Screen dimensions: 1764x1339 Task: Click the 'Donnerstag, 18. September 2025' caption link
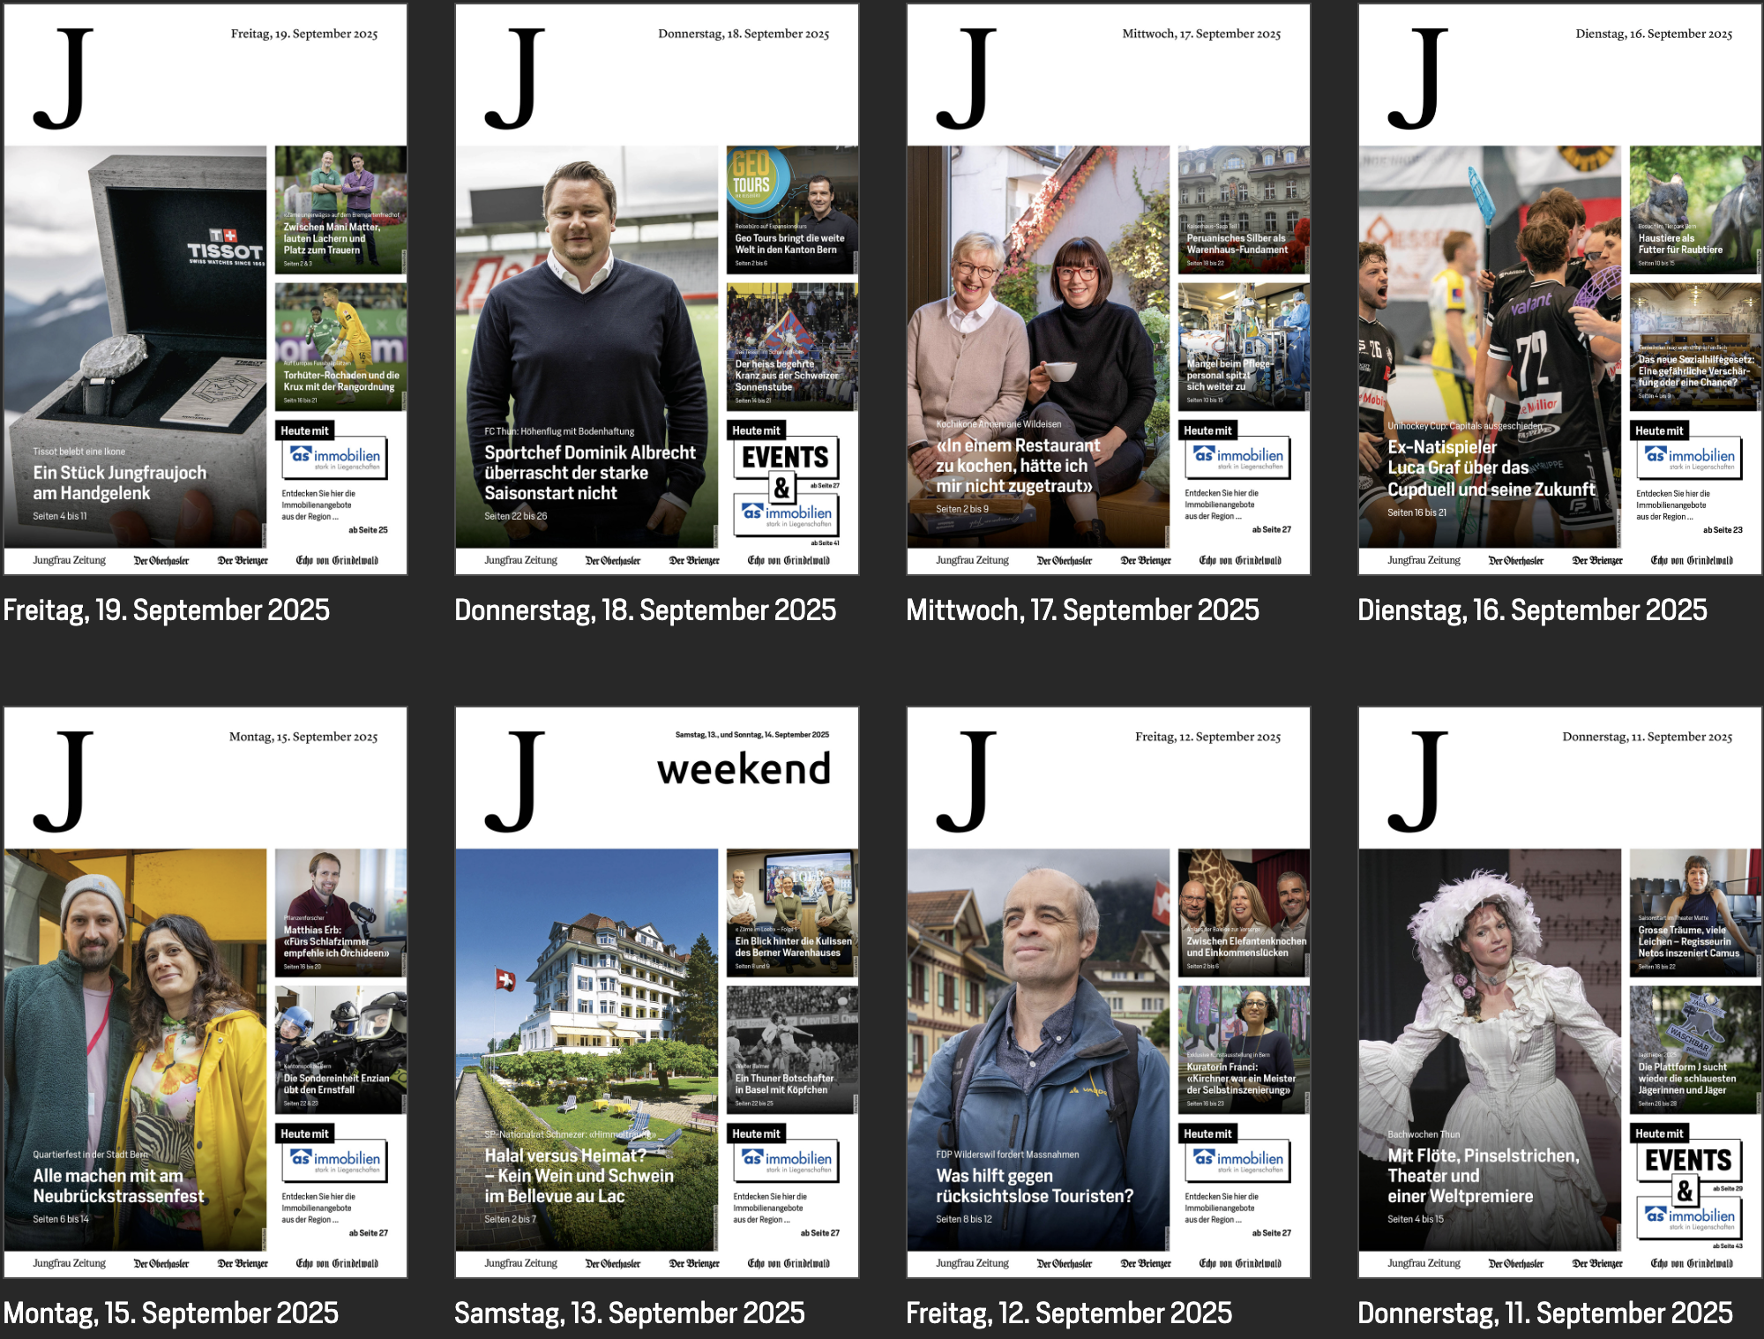click(645, 610)
